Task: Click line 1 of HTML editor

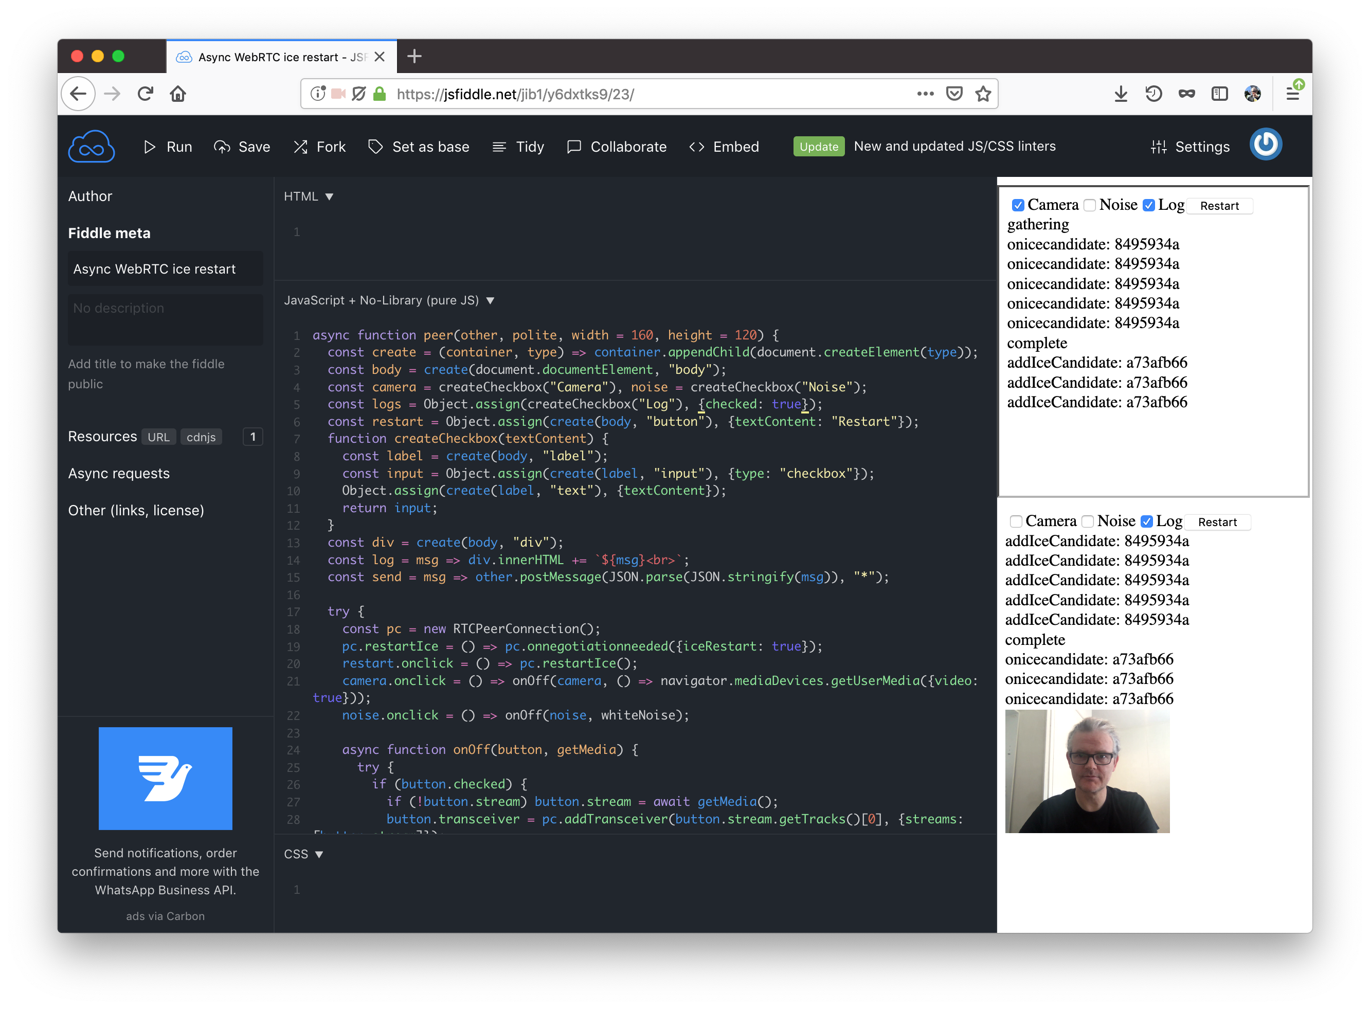Action: (x=635, y=232)
